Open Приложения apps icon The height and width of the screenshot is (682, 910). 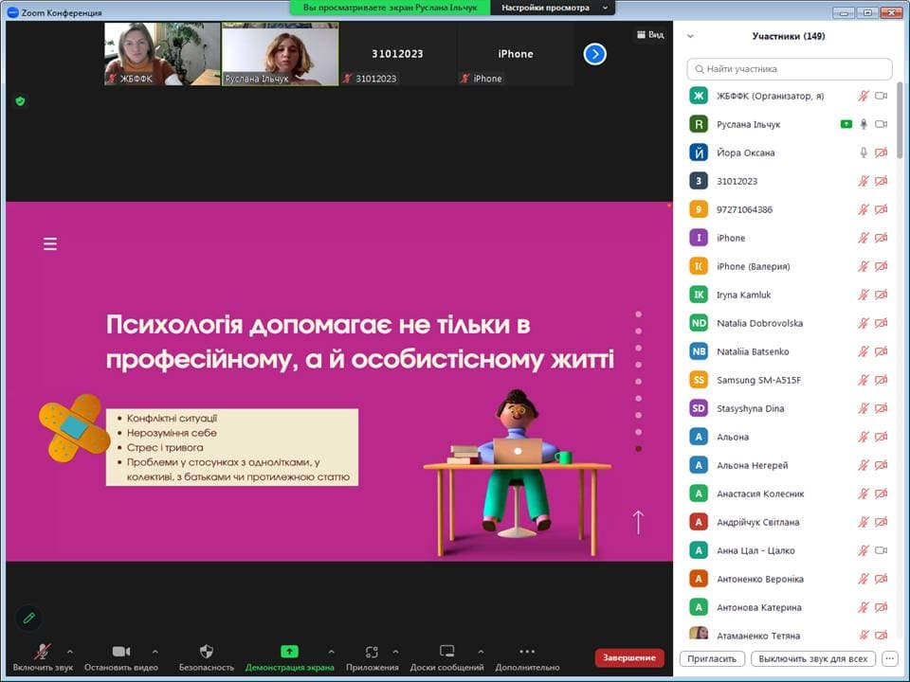(372, 652)
